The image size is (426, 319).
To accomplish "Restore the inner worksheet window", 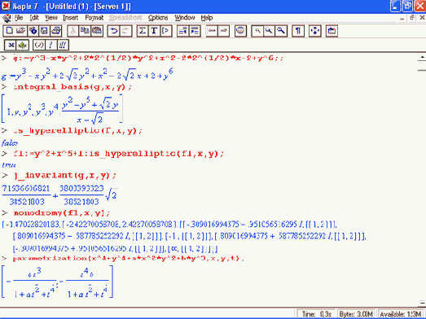I will tap(412, 18).
